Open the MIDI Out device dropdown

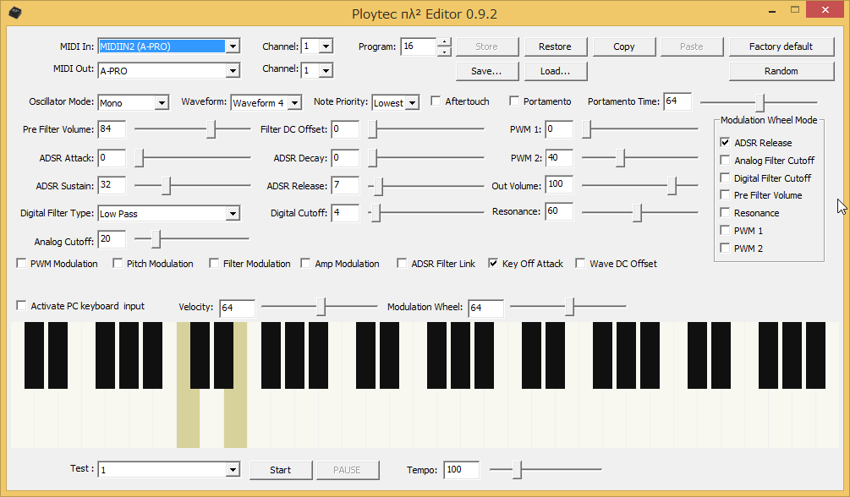point(233,70)
